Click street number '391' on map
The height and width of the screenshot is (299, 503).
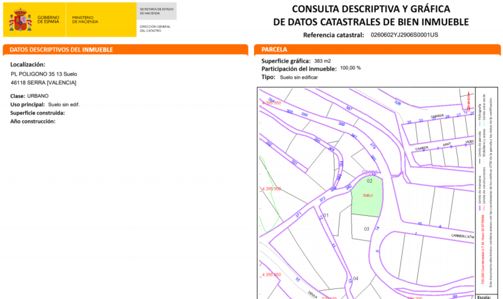pyautogui.click(x=294, y=162)
